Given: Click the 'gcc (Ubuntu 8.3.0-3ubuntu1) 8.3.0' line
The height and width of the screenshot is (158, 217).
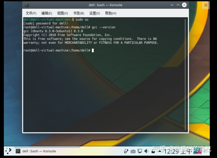Looking at the screenshot, I should tap(53, 31).
